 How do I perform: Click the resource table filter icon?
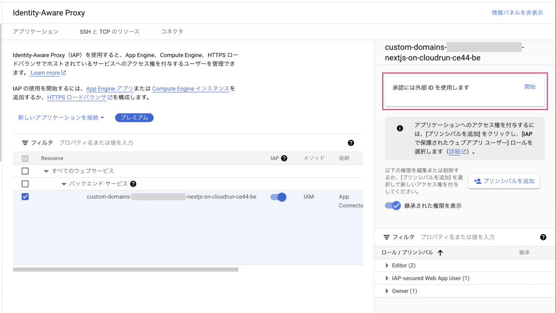click(25, 143)
